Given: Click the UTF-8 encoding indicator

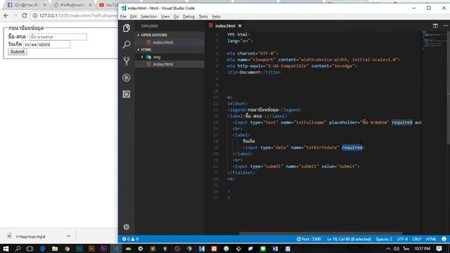Looking at the screenshot, I should 402,239.
